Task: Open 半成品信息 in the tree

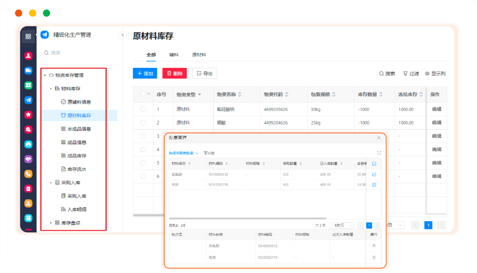Action: click(79, 129)
